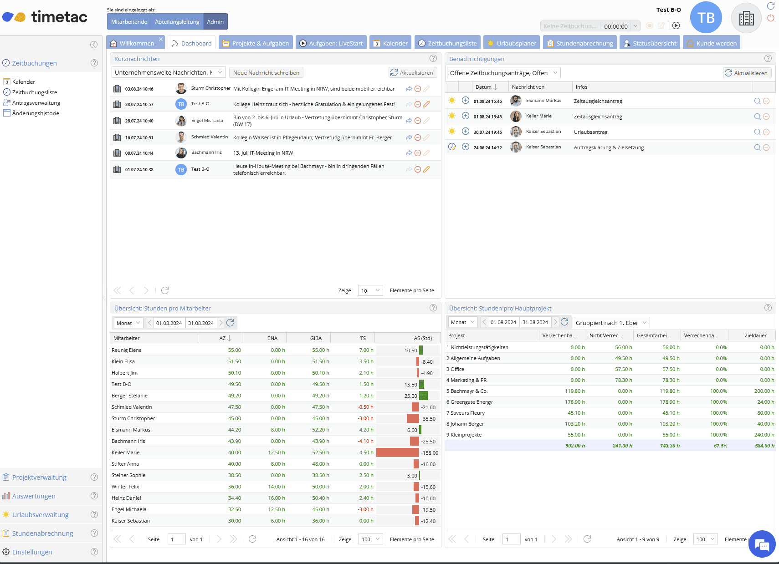This screenshot has width=779, height=564.
Task: Refresh the page with the top-right reload icon
Action: (771, 6)
